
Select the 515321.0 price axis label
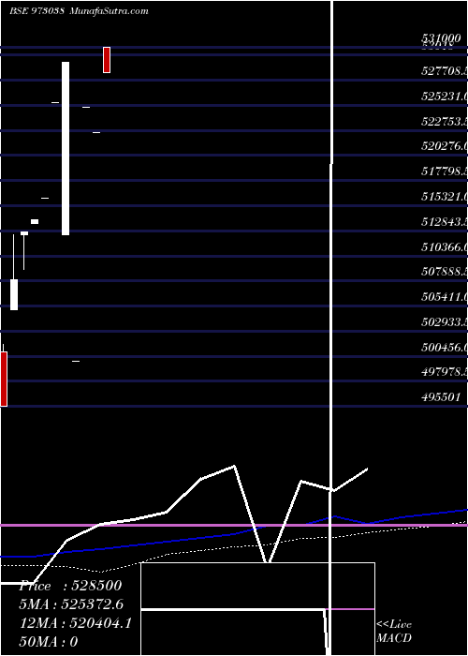[445, 196]
